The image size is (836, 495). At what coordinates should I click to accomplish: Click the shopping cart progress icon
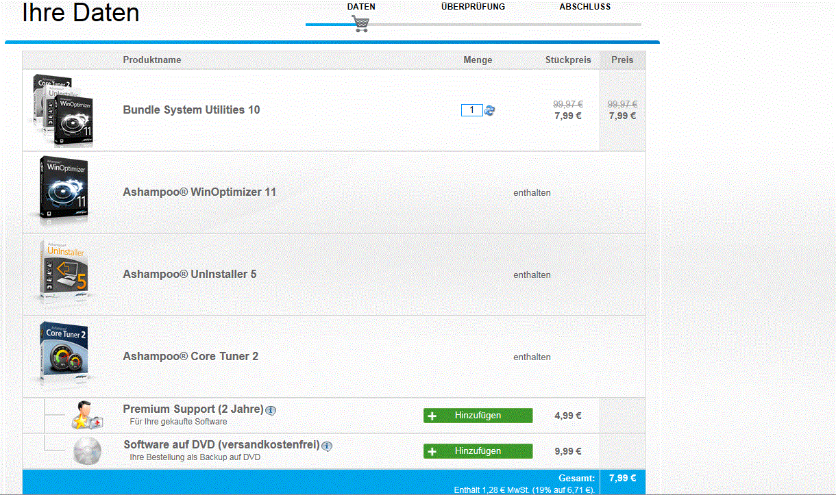pyautogui.click(x=360, y=25)
